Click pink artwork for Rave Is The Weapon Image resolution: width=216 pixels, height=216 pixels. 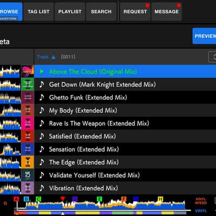(28, 123)
